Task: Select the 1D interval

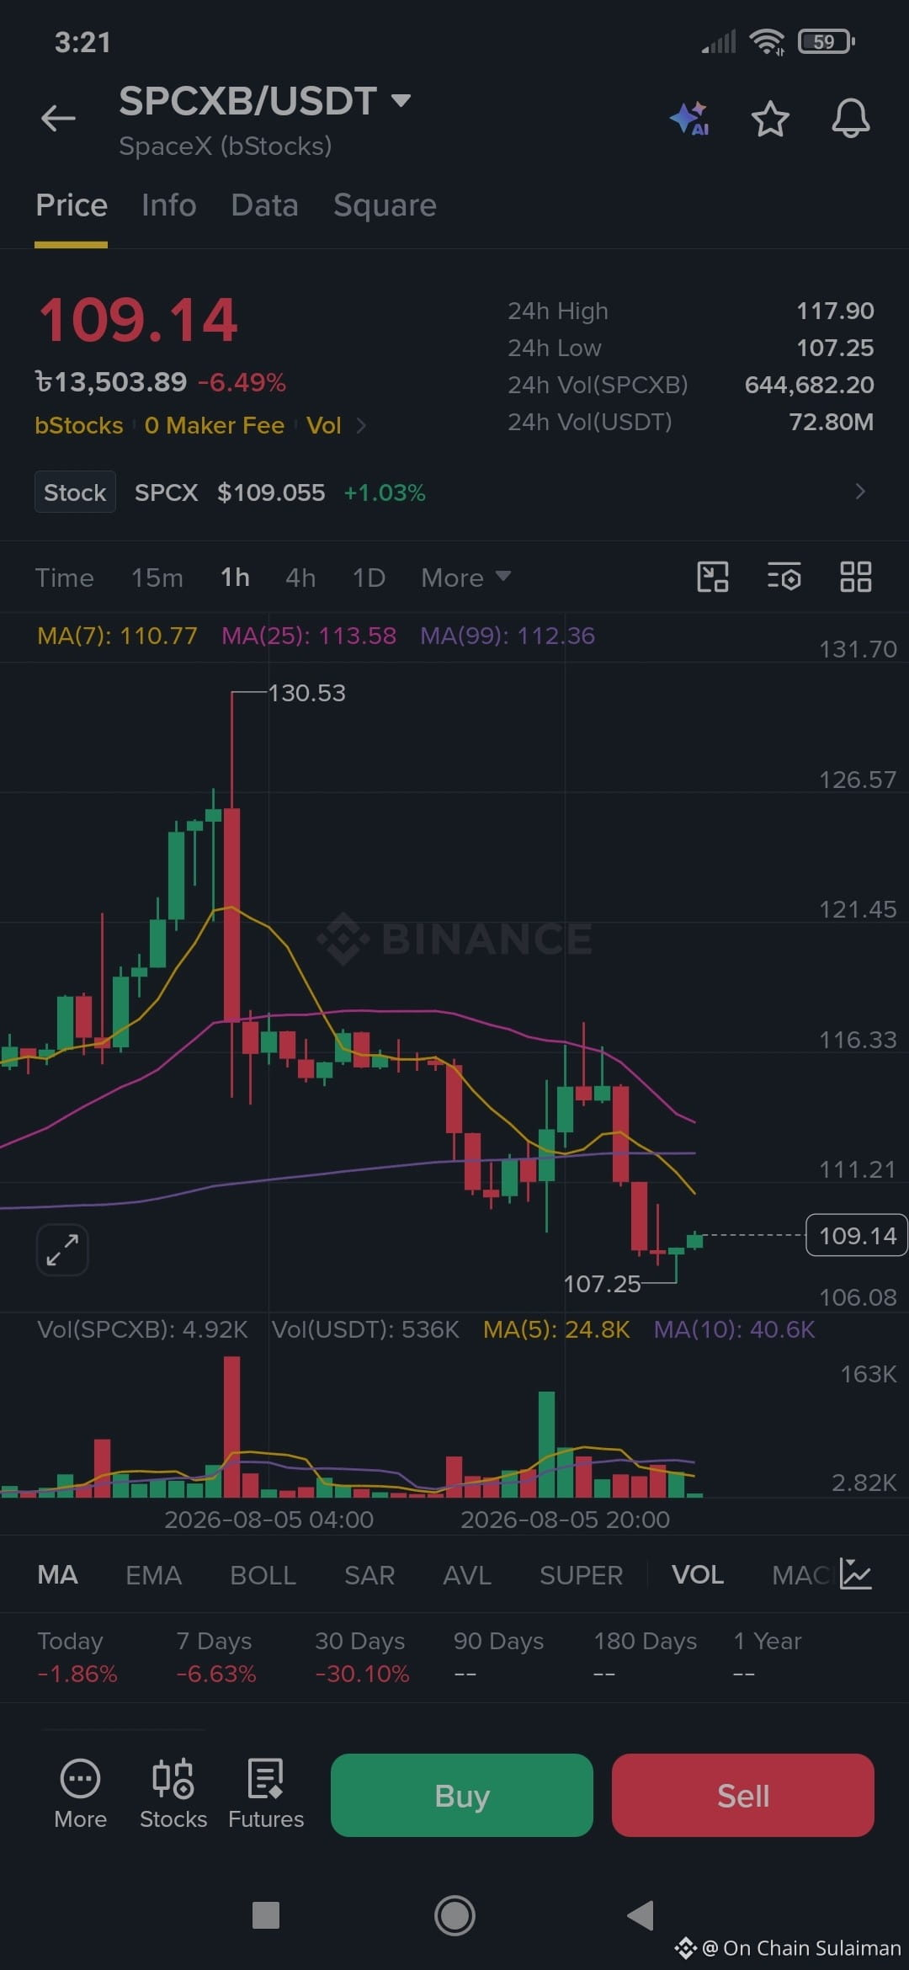Action: pos(369,578)
